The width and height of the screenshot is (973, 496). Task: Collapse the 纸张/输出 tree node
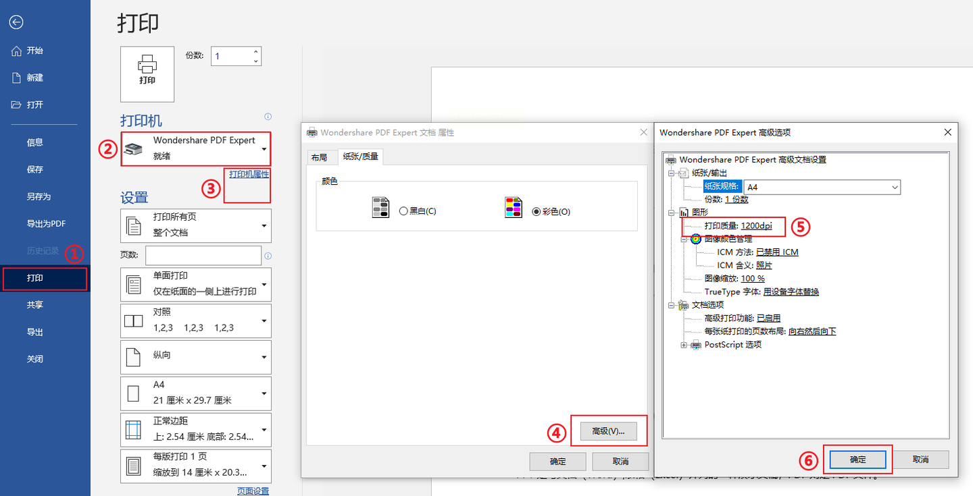pyautogui.click(x=672, y=173)
